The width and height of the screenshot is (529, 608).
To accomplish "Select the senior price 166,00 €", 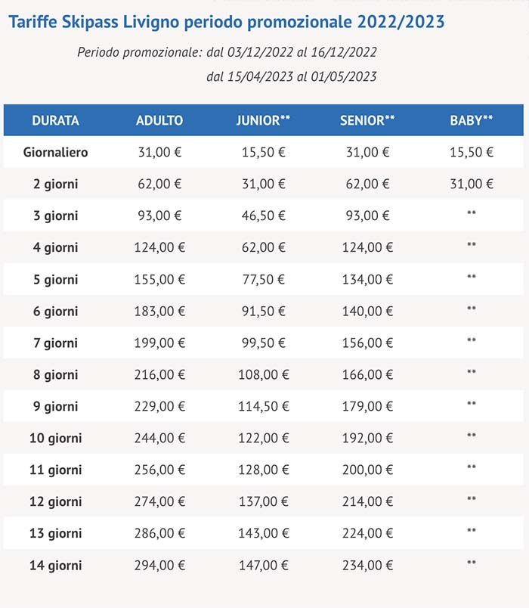I will click(367, 374).
